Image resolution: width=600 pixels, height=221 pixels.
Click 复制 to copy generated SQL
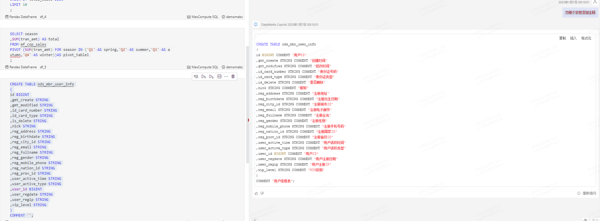[x=562, y=38]
